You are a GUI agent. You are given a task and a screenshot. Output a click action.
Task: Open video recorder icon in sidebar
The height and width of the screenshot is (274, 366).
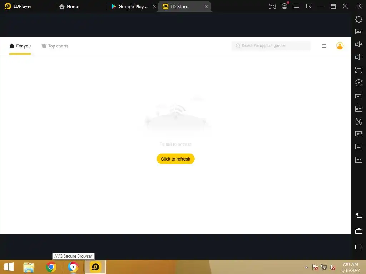[358, 134]
